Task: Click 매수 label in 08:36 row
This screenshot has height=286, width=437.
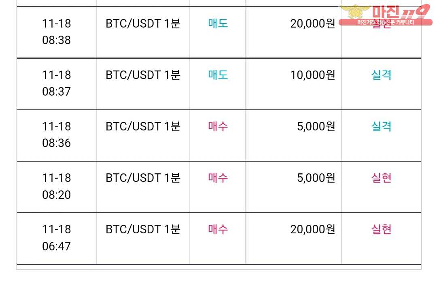Action: [x=218, y=126]
